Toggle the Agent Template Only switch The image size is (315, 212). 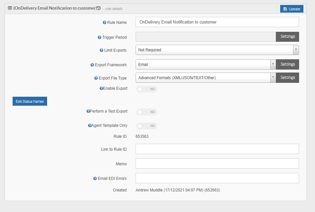pyautogui.click(x=147, y=126)
